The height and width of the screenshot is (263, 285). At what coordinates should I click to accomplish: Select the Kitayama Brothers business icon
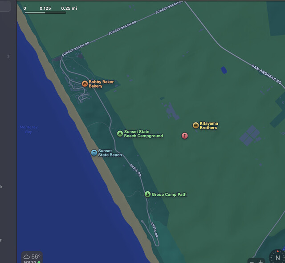195,125
